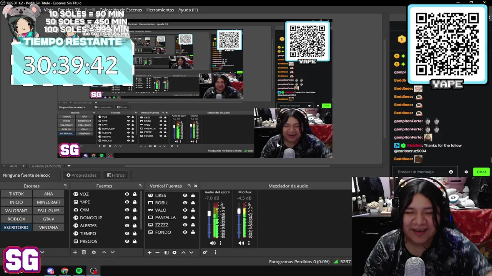Zoom out the preview with minus
Screen dimensions: 492x276
pyautogui.click(x=4, y=166)
